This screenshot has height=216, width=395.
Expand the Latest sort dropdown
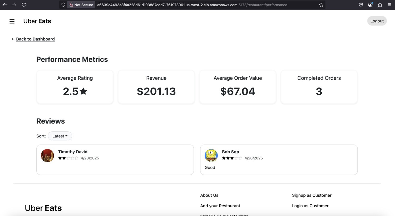click(x=60, y=136)
